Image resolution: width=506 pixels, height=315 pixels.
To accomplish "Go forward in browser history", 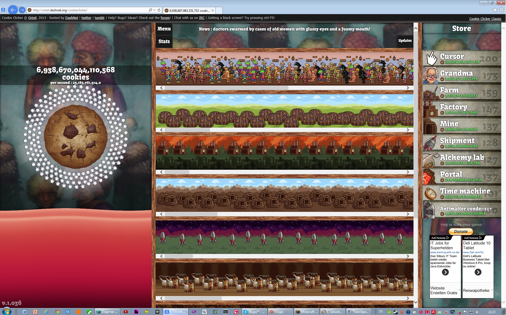I will tap(22, 10).
